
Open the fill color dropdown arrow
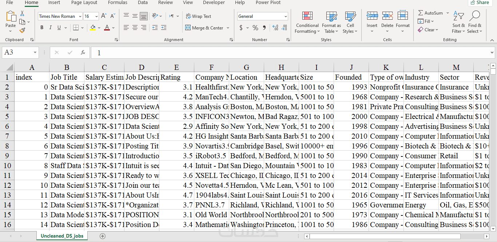[99, 28]
